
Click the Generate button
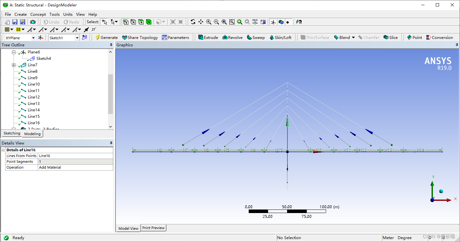[106, 38]
